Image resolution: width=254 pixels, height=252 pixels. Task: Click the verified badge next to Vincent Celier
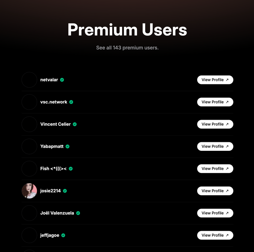75,124
